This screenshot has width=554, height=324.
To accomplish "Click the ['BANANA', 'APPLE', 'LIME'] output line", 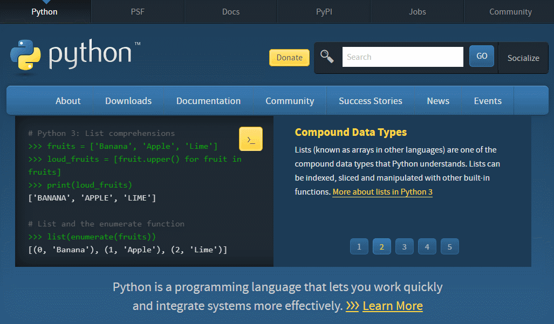I will click(x=92, y=198).
